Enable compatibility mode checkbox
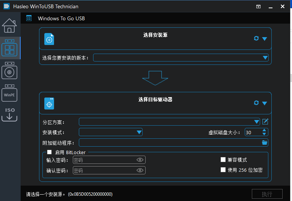 click(223, 160)
